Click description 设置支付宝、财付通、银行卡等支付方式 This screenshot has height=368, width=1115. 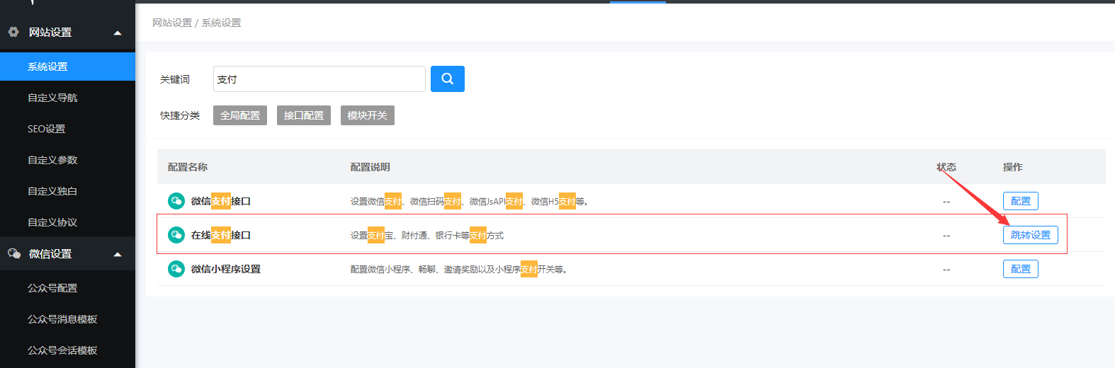pos(427,236)
